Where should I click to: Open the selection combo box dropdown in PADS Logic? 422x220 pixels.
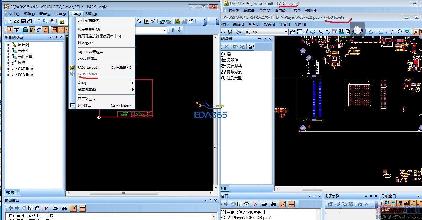click(165, 30)
